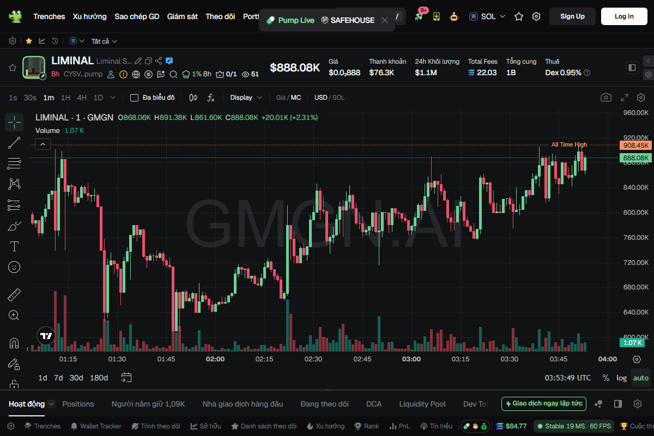The height and width of the screenshot is (436, 654).
Task: Collapse the chart legend with arrow button
Action: coord(43,144)
